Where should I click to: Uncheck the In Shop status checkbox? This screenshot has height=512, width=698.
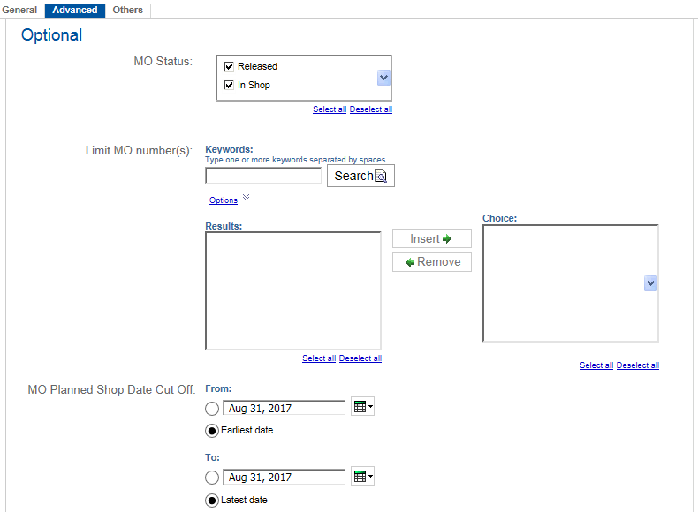pos(229,85)
